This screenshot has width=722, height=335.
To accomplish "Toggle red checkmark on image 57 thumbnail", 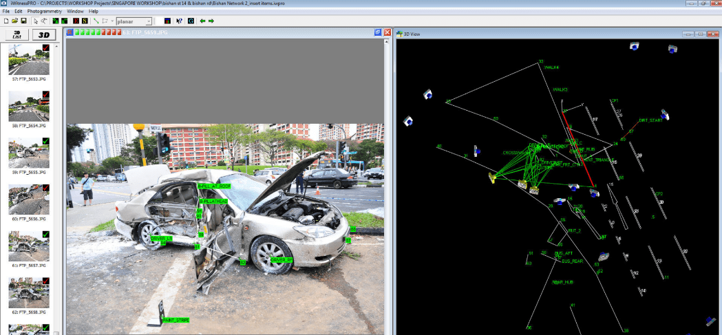I will click(x=45, y=47).
